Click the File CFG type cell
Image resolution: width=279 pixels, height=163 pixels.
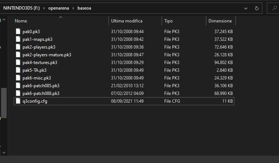tap(172, 101)
